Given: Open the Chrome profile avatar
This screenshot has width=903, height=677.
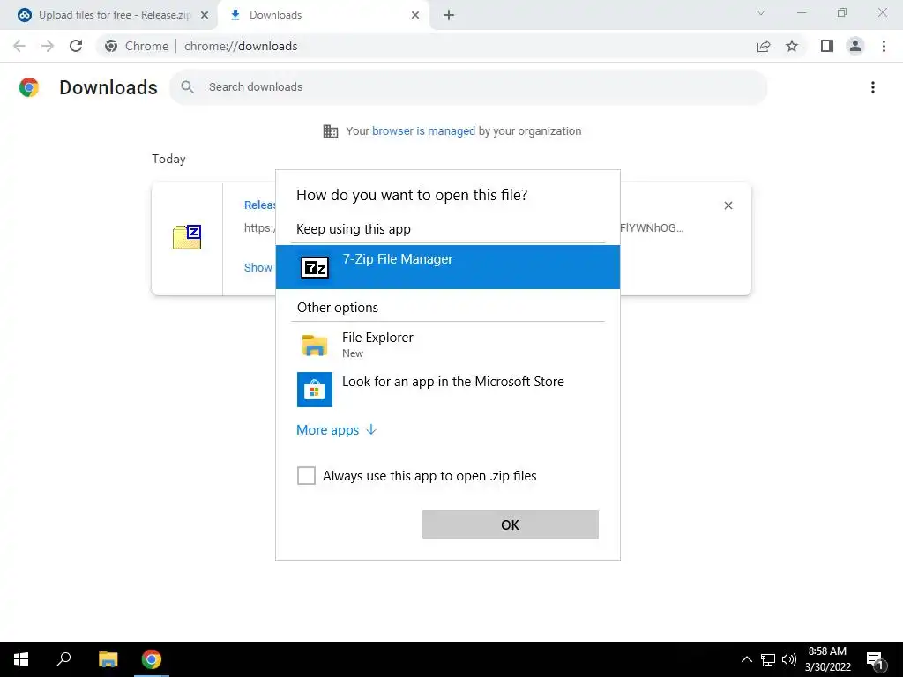Looking at the screenshot, I should point(855,46).
